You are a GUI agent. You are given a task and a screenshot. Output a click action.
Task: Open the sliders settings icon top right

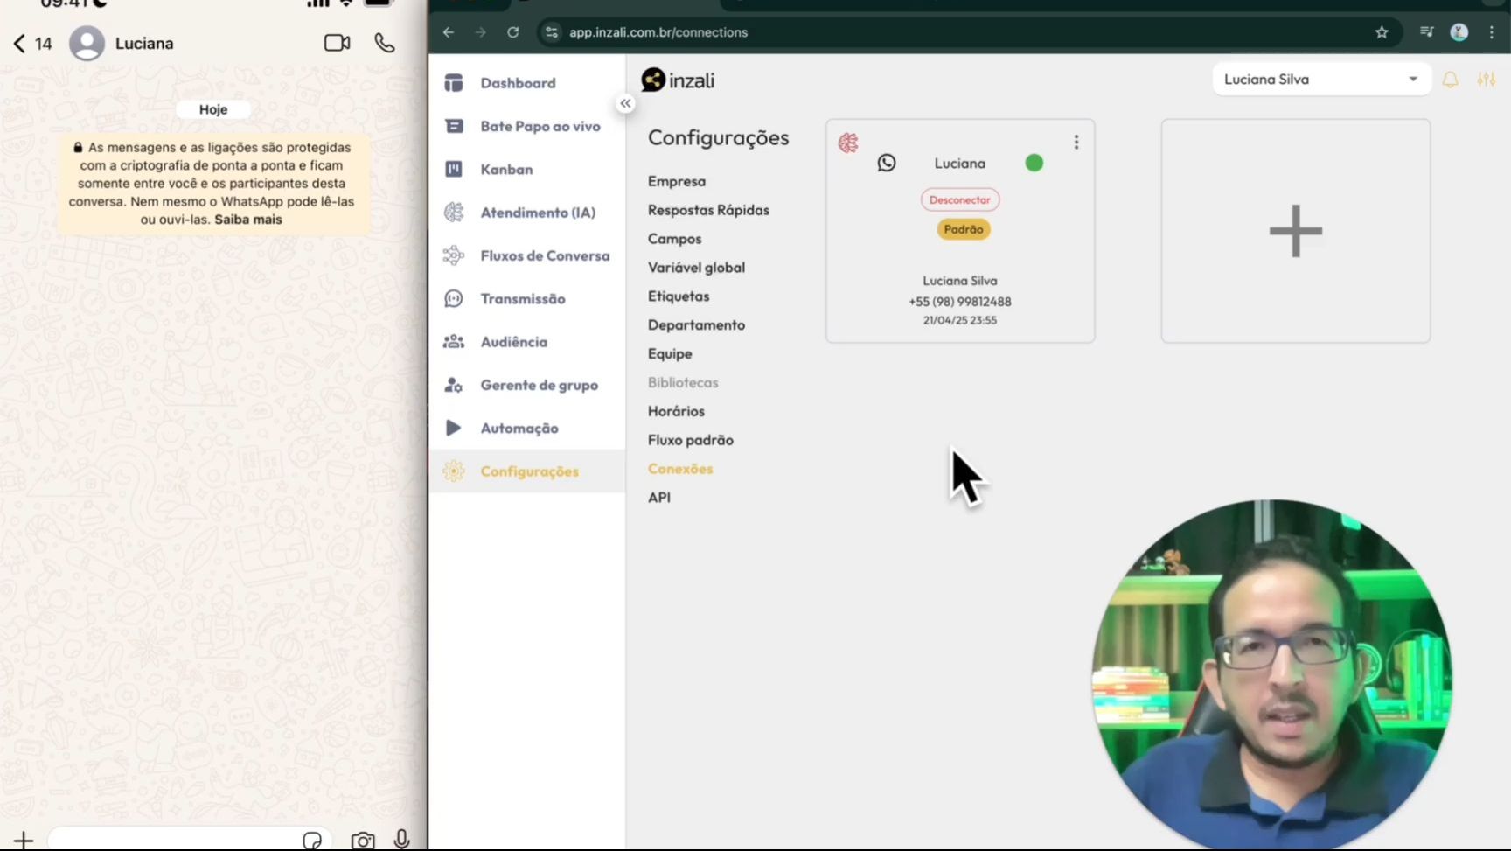pos(1486,80)
